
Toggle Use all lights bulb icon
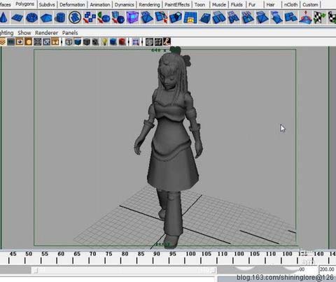[104, 42]
